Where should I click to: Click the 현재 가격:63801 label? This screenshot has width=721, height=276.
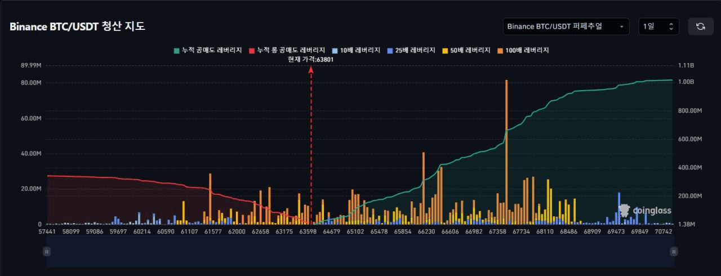(x=311, y=59)
